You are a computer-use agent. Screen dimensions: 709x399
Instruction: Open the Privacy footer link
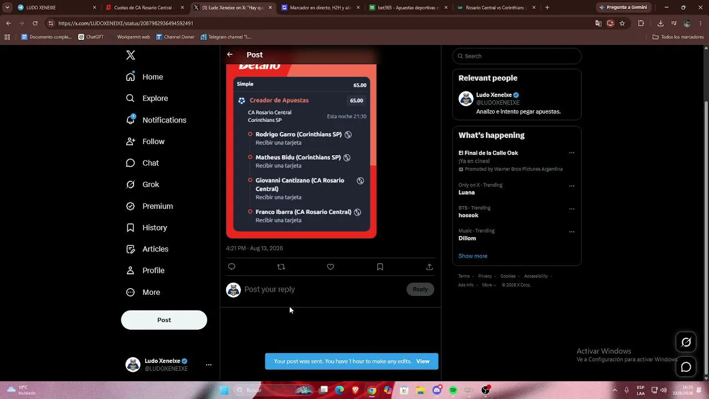point(485,276)
